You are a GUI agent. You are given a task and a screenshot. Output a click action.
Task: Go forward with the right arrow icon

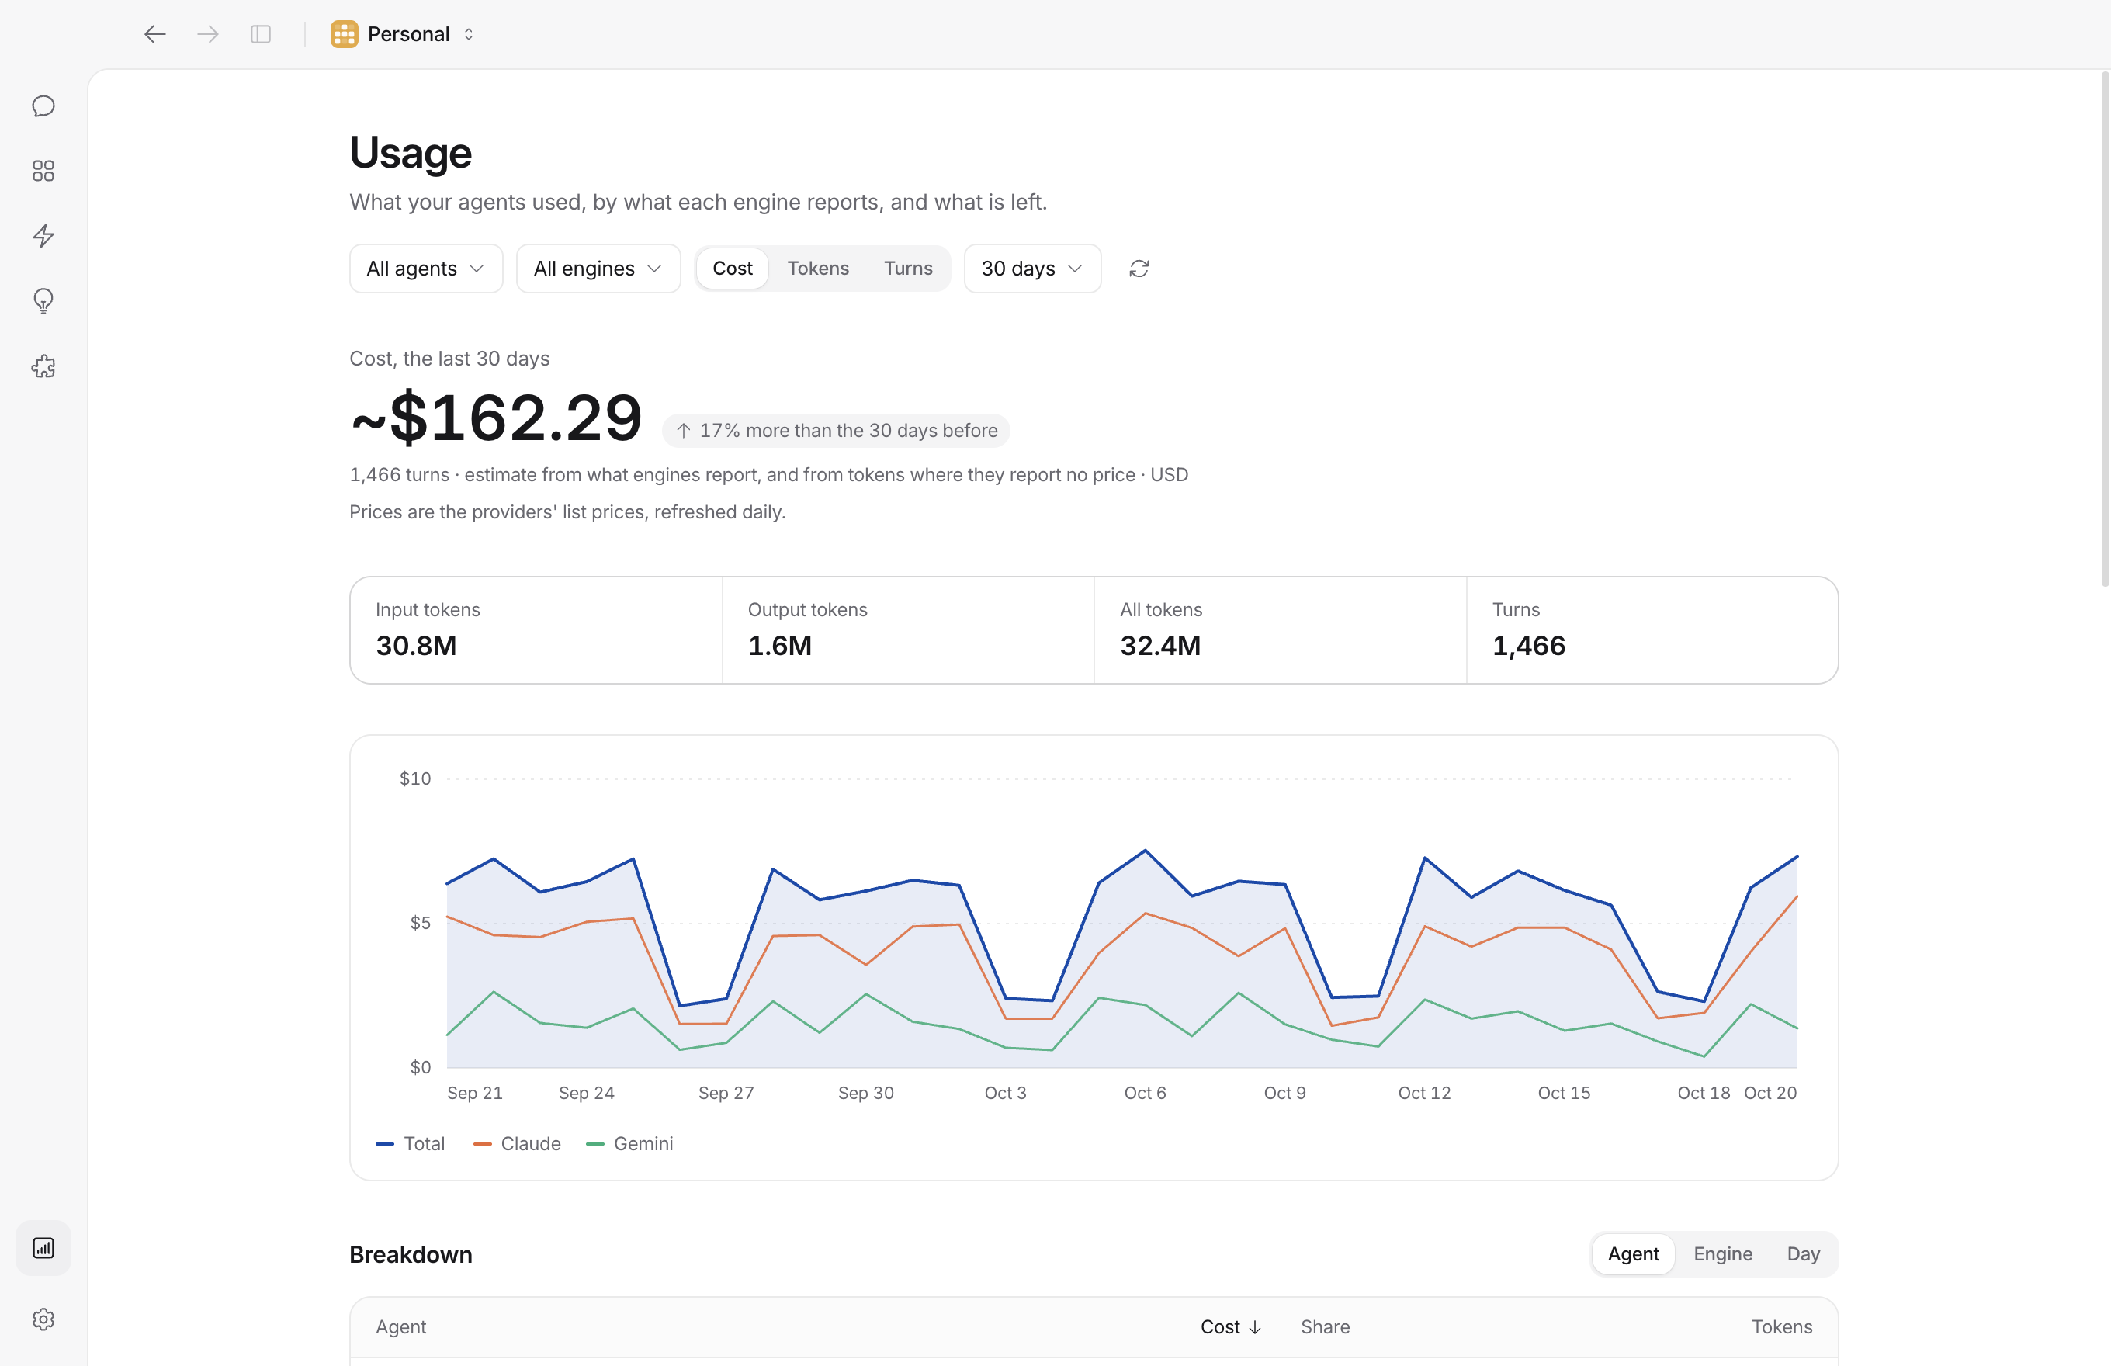[x=209, y=35]
